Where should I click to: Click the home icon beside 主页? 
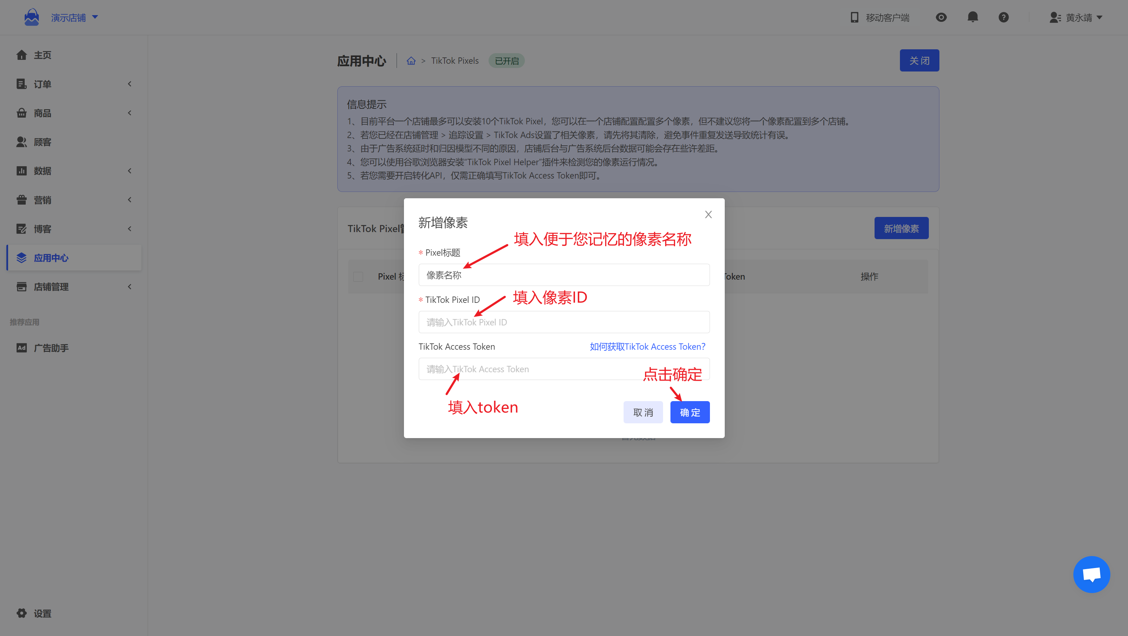point(22,55)
